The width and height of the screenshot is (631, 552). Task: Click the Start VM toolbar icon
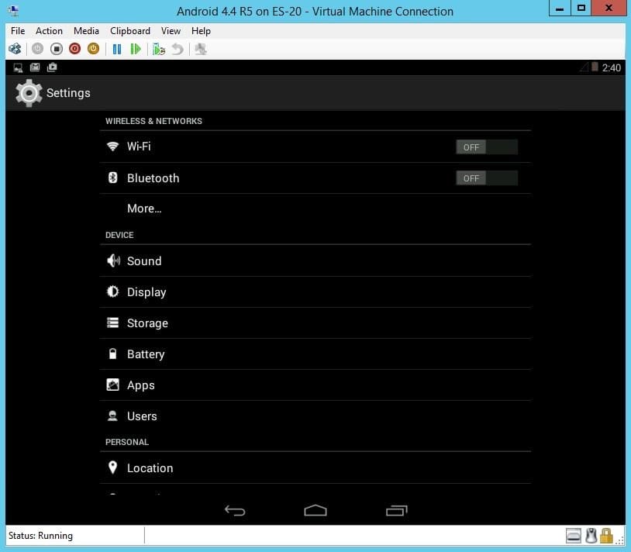(37, 49)
